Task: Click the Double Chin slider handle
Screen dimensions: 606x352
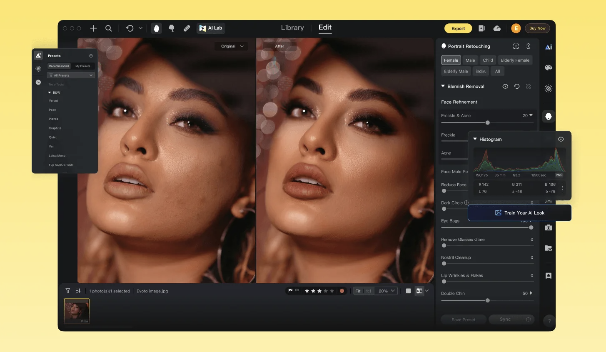Action: point(488,300)
